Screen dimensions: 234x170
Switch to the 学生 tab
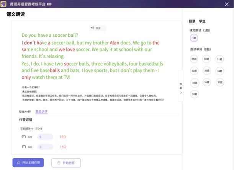point(202,21)
